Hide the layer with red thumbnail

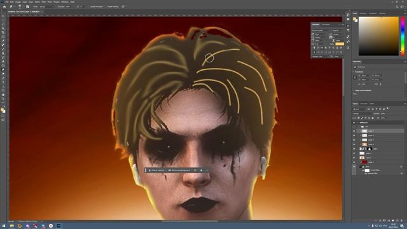point(354,162)
